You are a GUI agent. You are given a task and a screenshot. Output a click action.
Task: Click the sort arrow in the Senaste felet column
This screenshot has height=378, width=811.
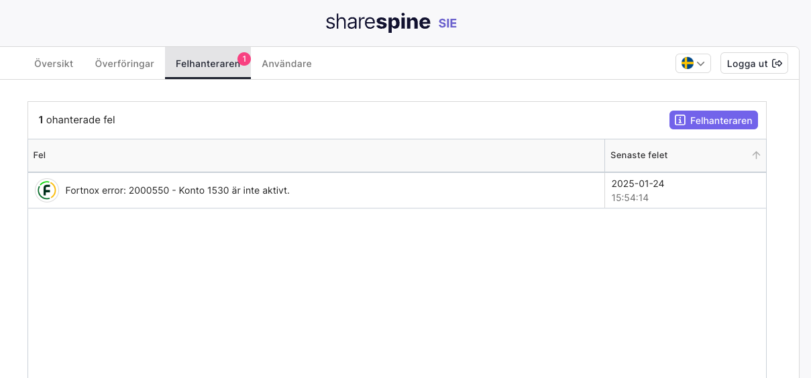756,155
